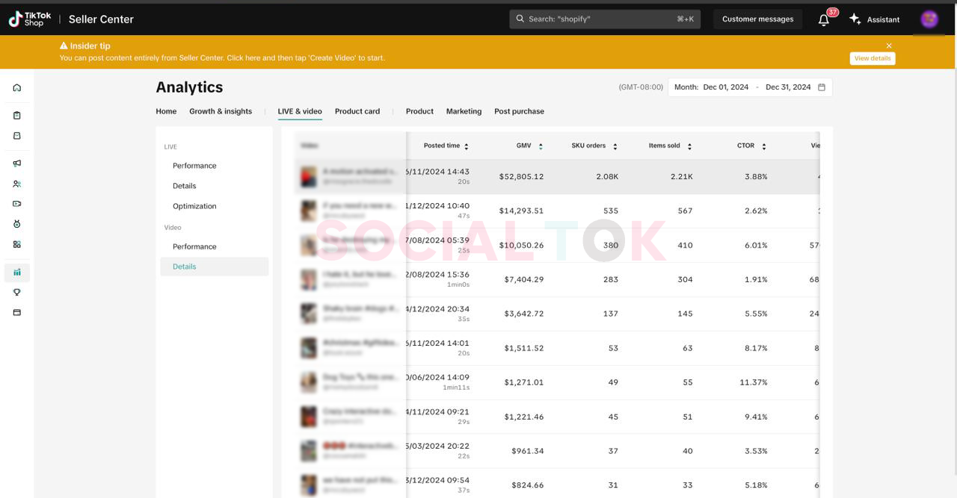Select the video camera sidebar icon
The width and height of the screenshot is (957, 498).
click(17, 204)
